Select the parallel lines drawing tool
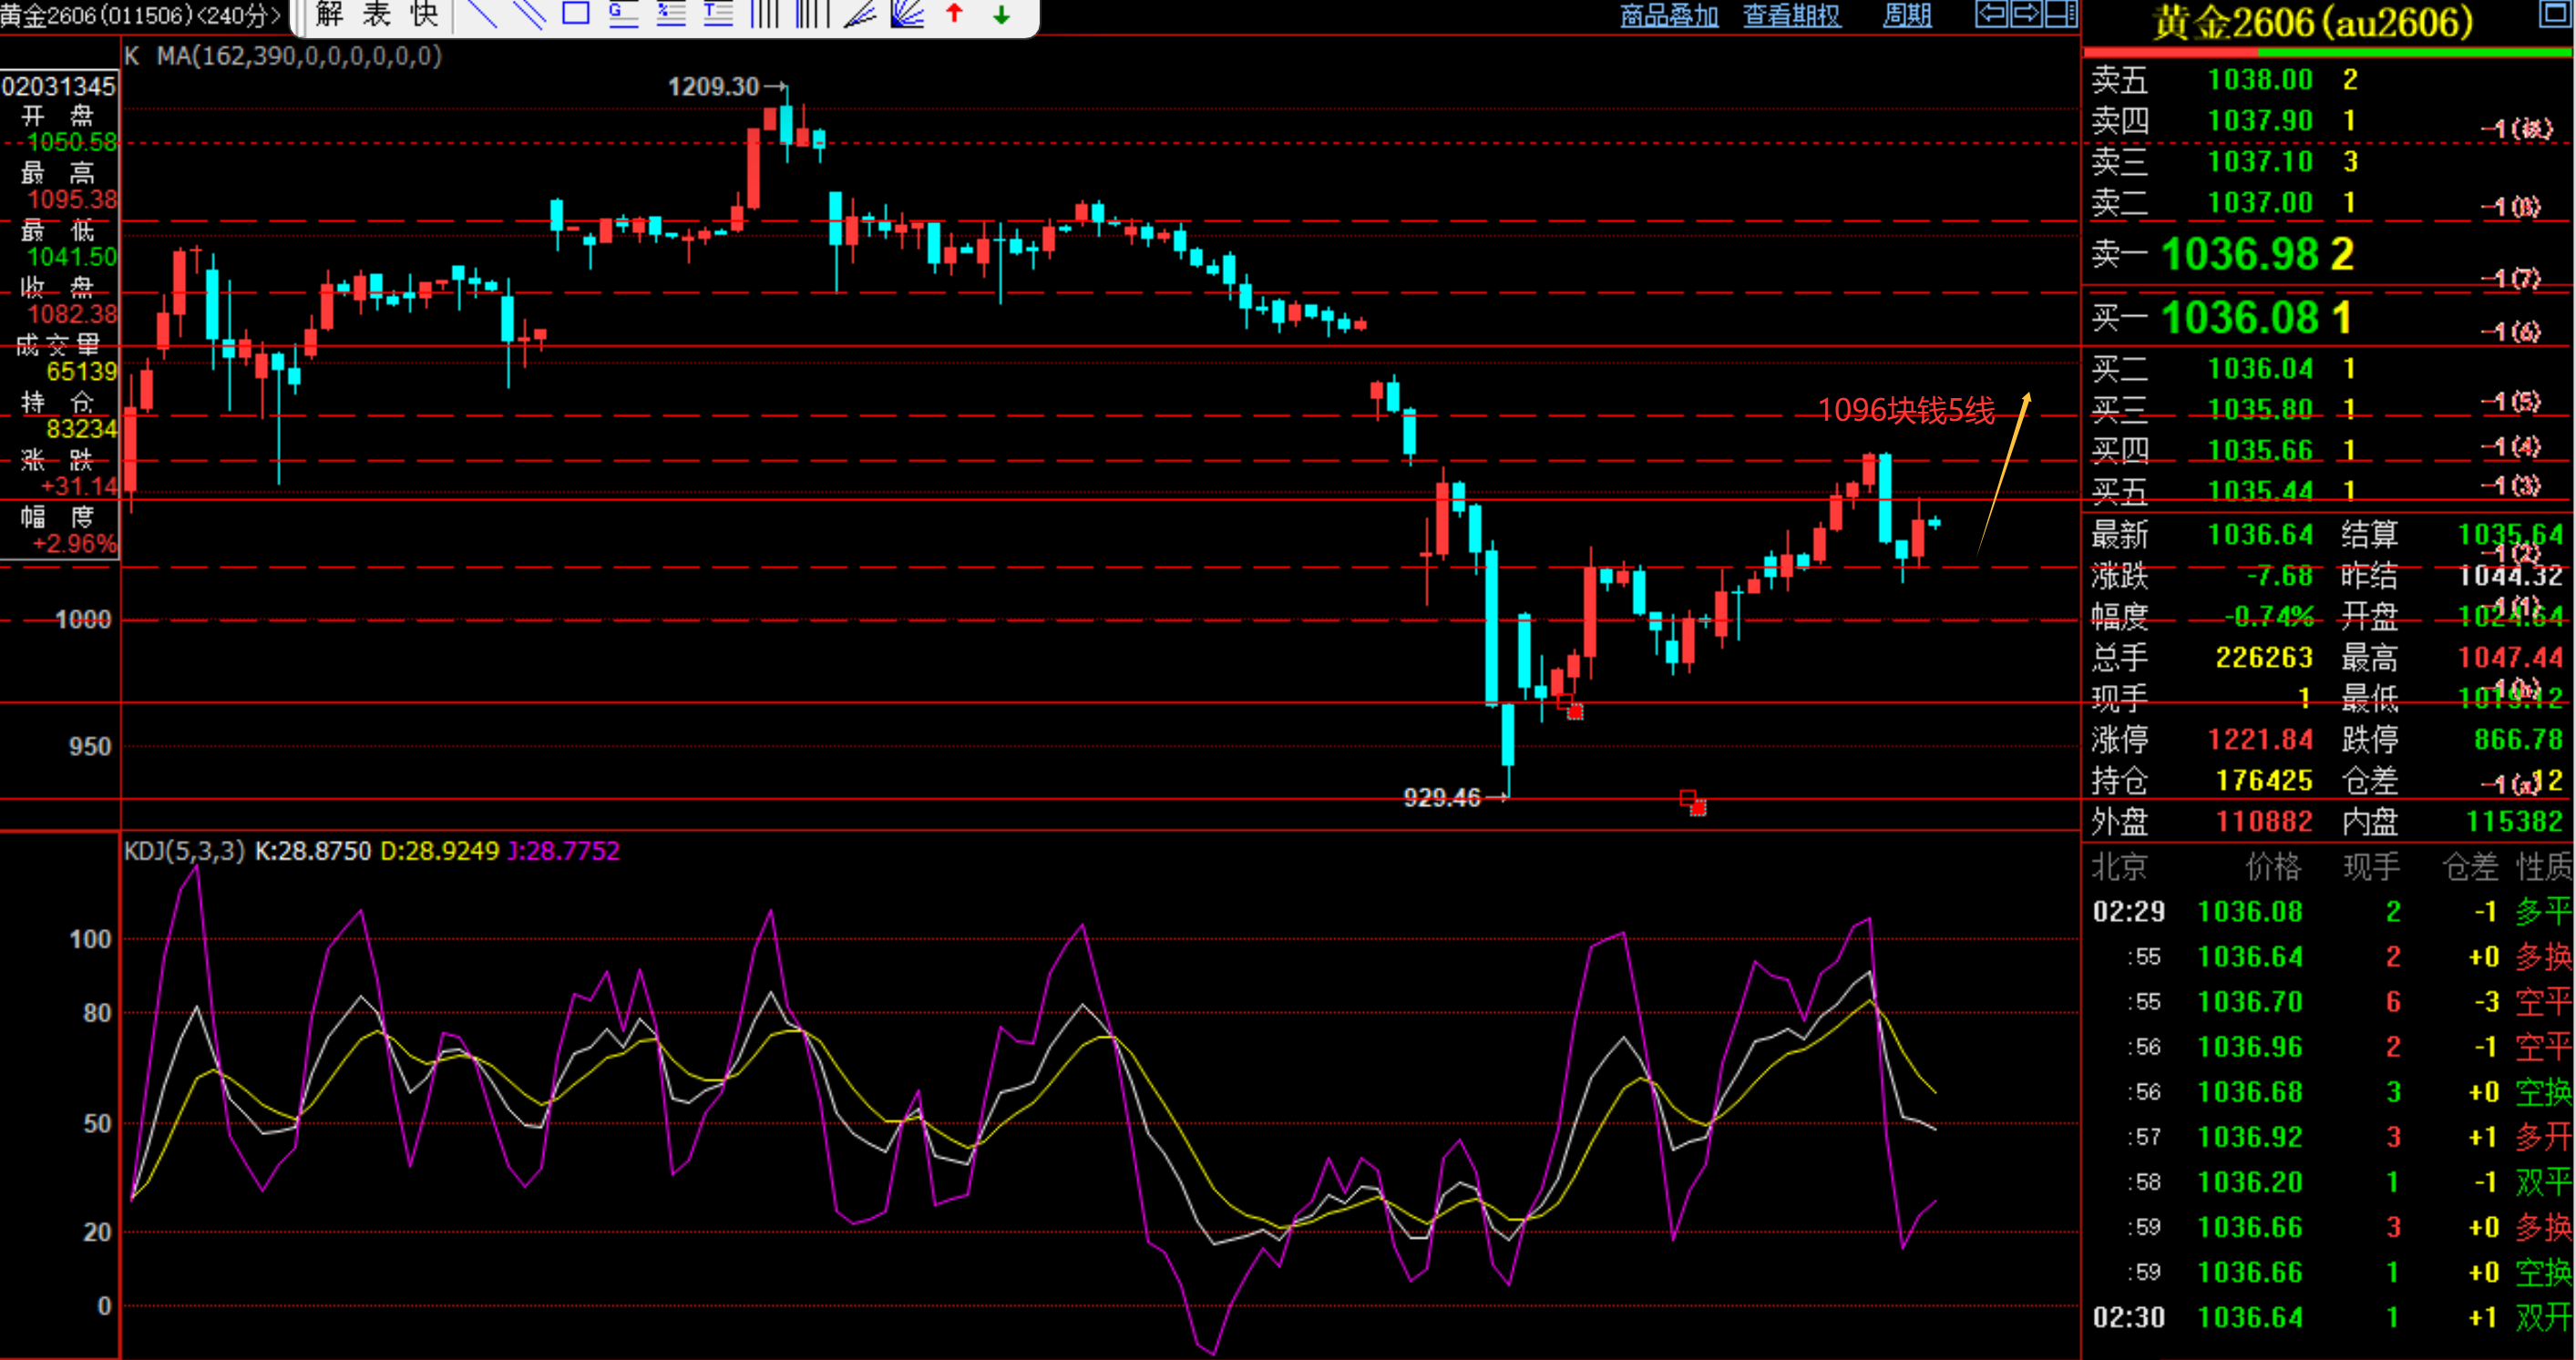This screenshot has width=2576, height=1360. coord(529,14)
